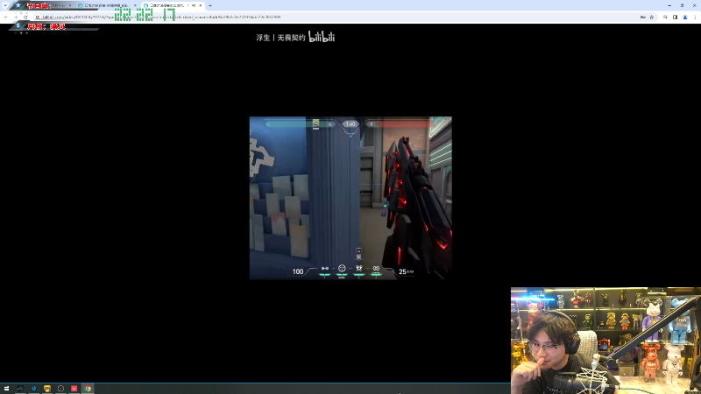Image resolution: width=701 pixels, height=394 pixels.
Task: Open a new browser tab
Action: (210, 5)
